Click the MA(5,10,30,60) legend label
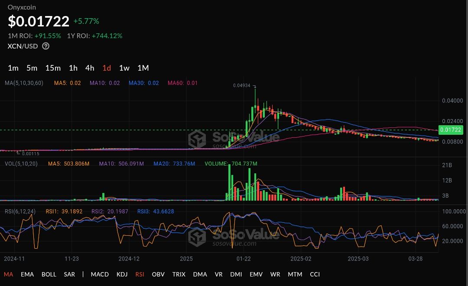This screenshot has height=286, width=468. pyautogui.click(x=24, y=83)
